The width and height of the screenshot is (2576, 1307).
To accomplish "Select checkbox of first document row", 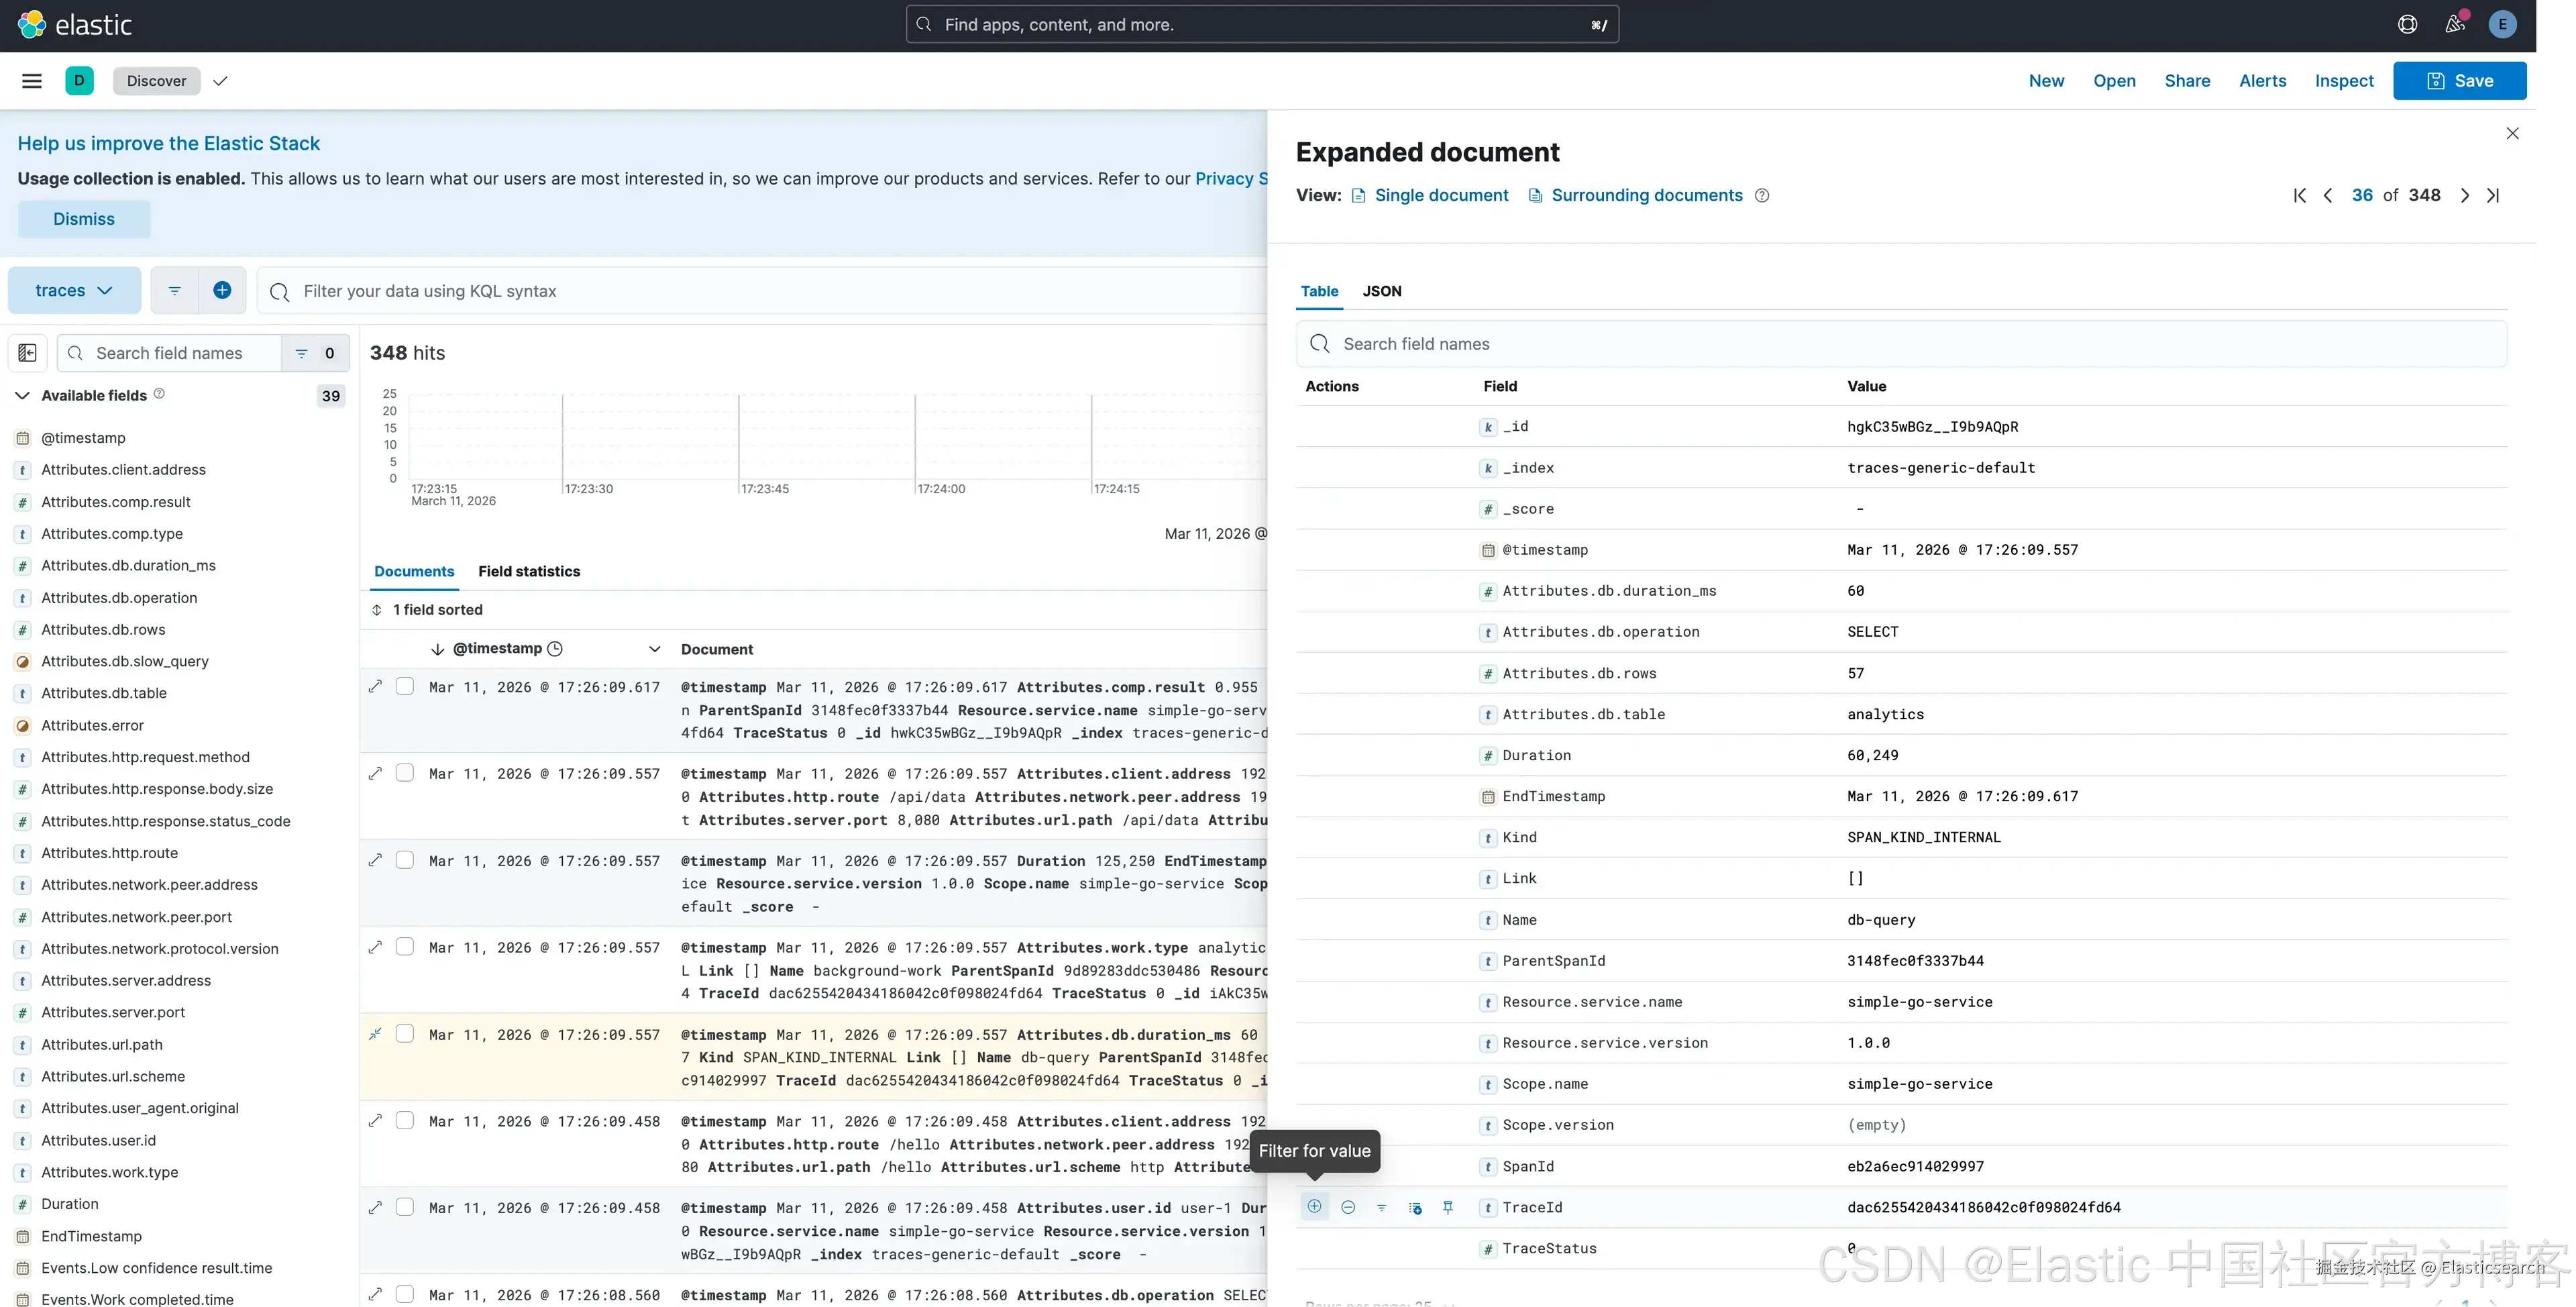I will coord(405,686).
